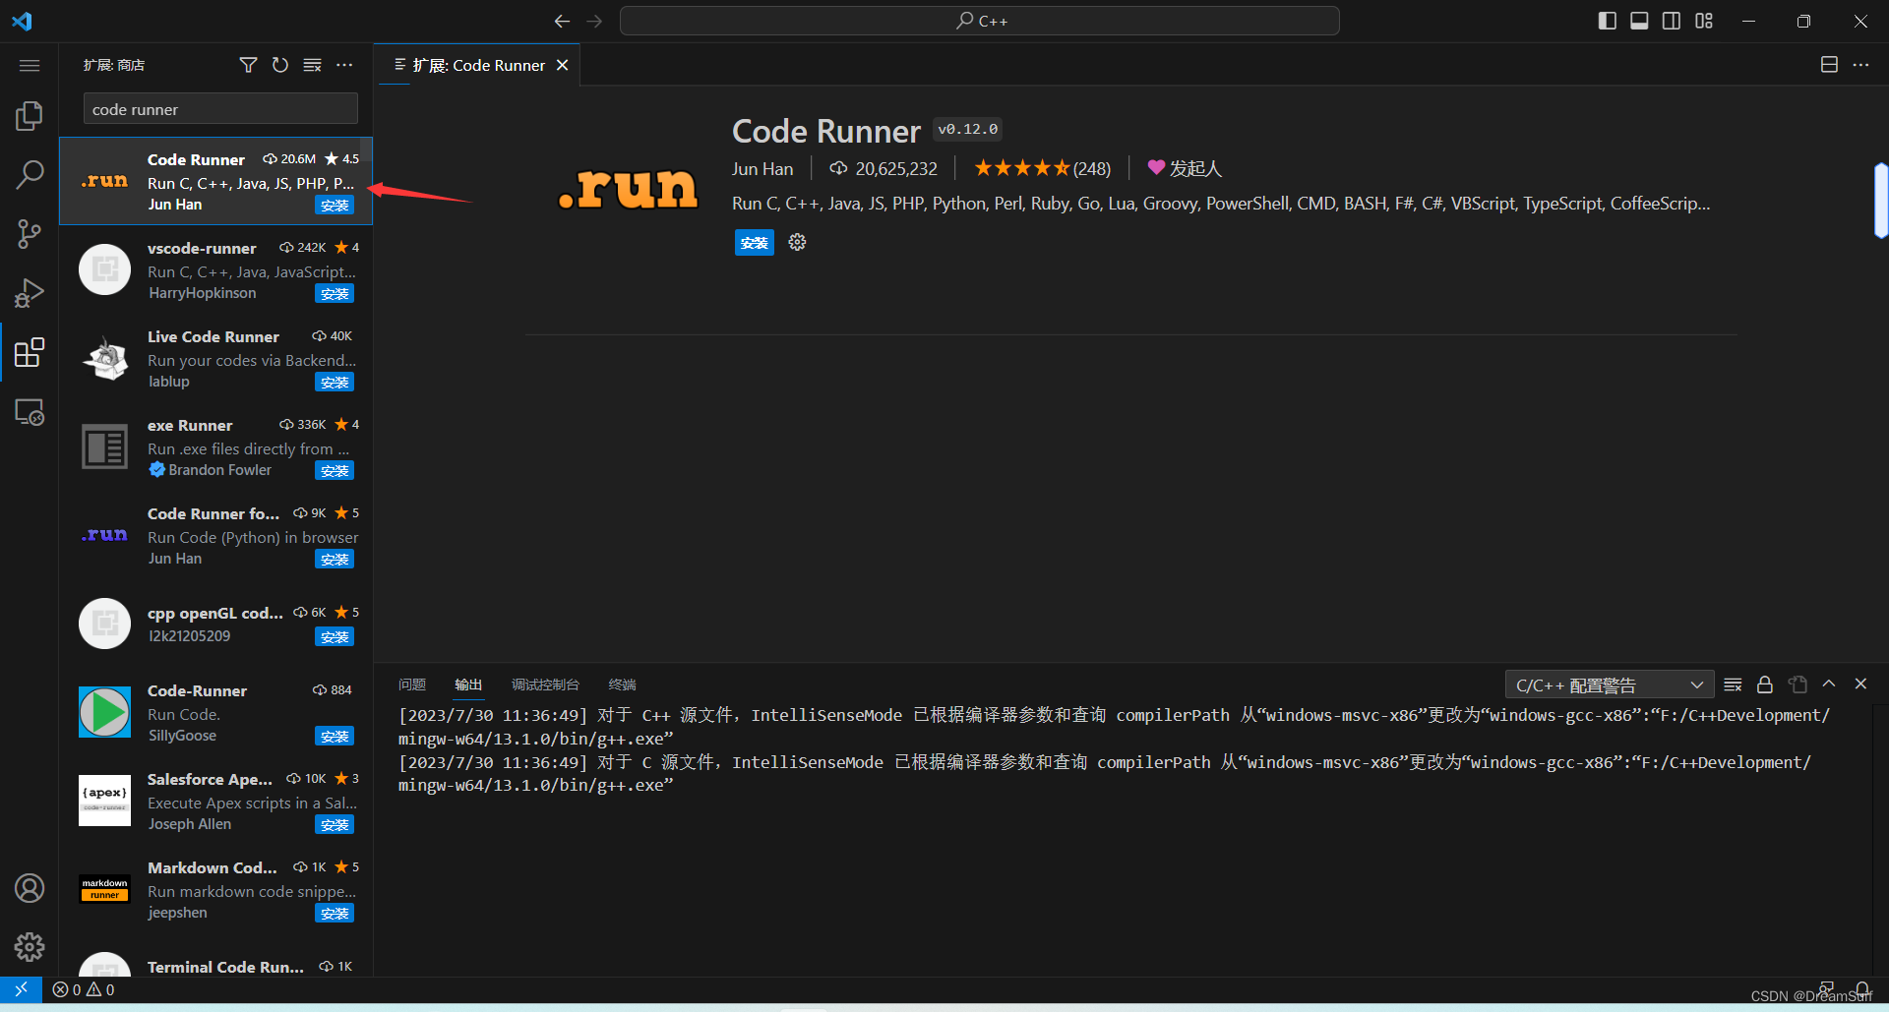Select C/C++ output channel dropdown
Image resolution: width=1889 pixels, height=1012 pixels.
pos(1610,685)
